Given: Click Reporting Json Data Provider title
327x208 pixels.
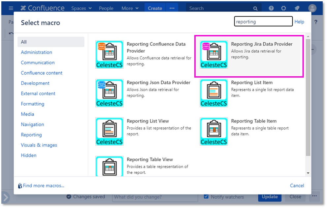Looking at the screenshot, I should coord(158,83).
